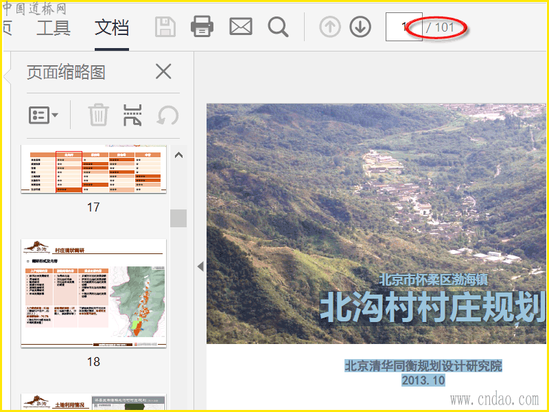Click page label 18 under thumbnail

(93, 362)
